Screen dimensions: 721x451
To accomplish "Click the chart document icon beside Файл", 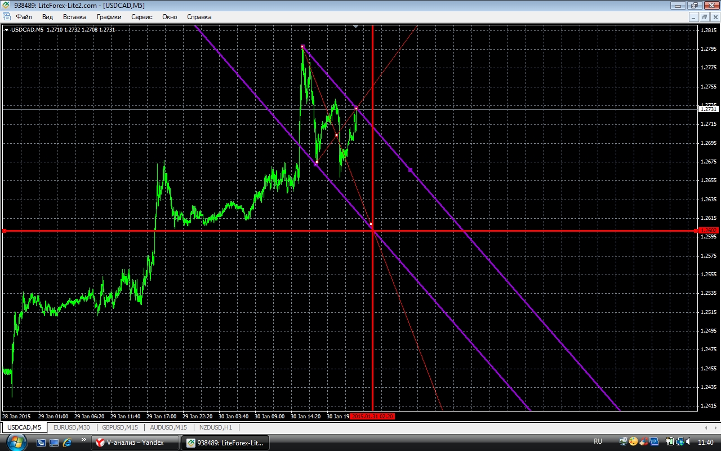I will click(x=7, y=17).
